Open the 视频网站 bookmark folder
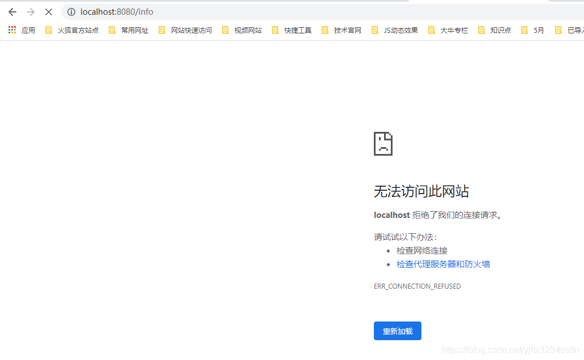The image size is (584, 360). [242, 30]
